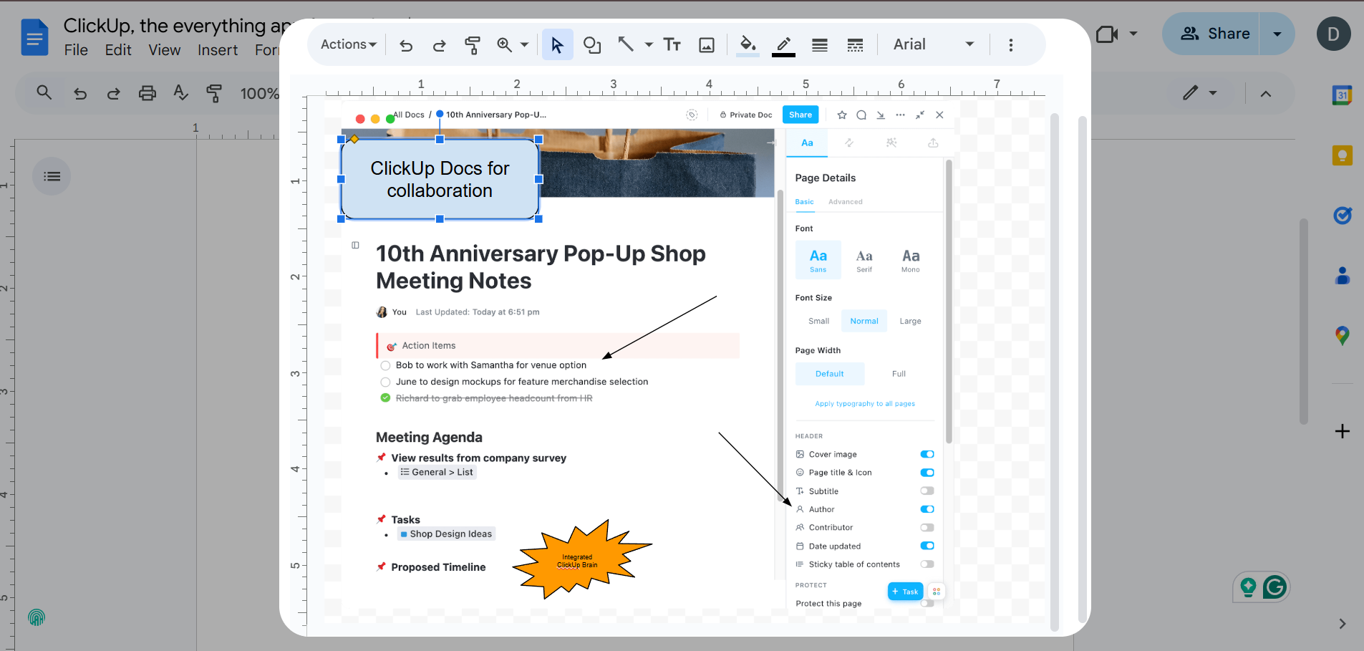Open the Border dash options
This screenshot has height=651, width=1364.
tap(855, 44)
